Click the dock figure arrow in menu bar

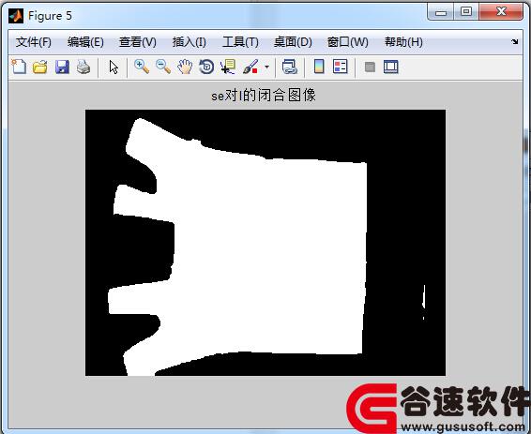[515, 41]
